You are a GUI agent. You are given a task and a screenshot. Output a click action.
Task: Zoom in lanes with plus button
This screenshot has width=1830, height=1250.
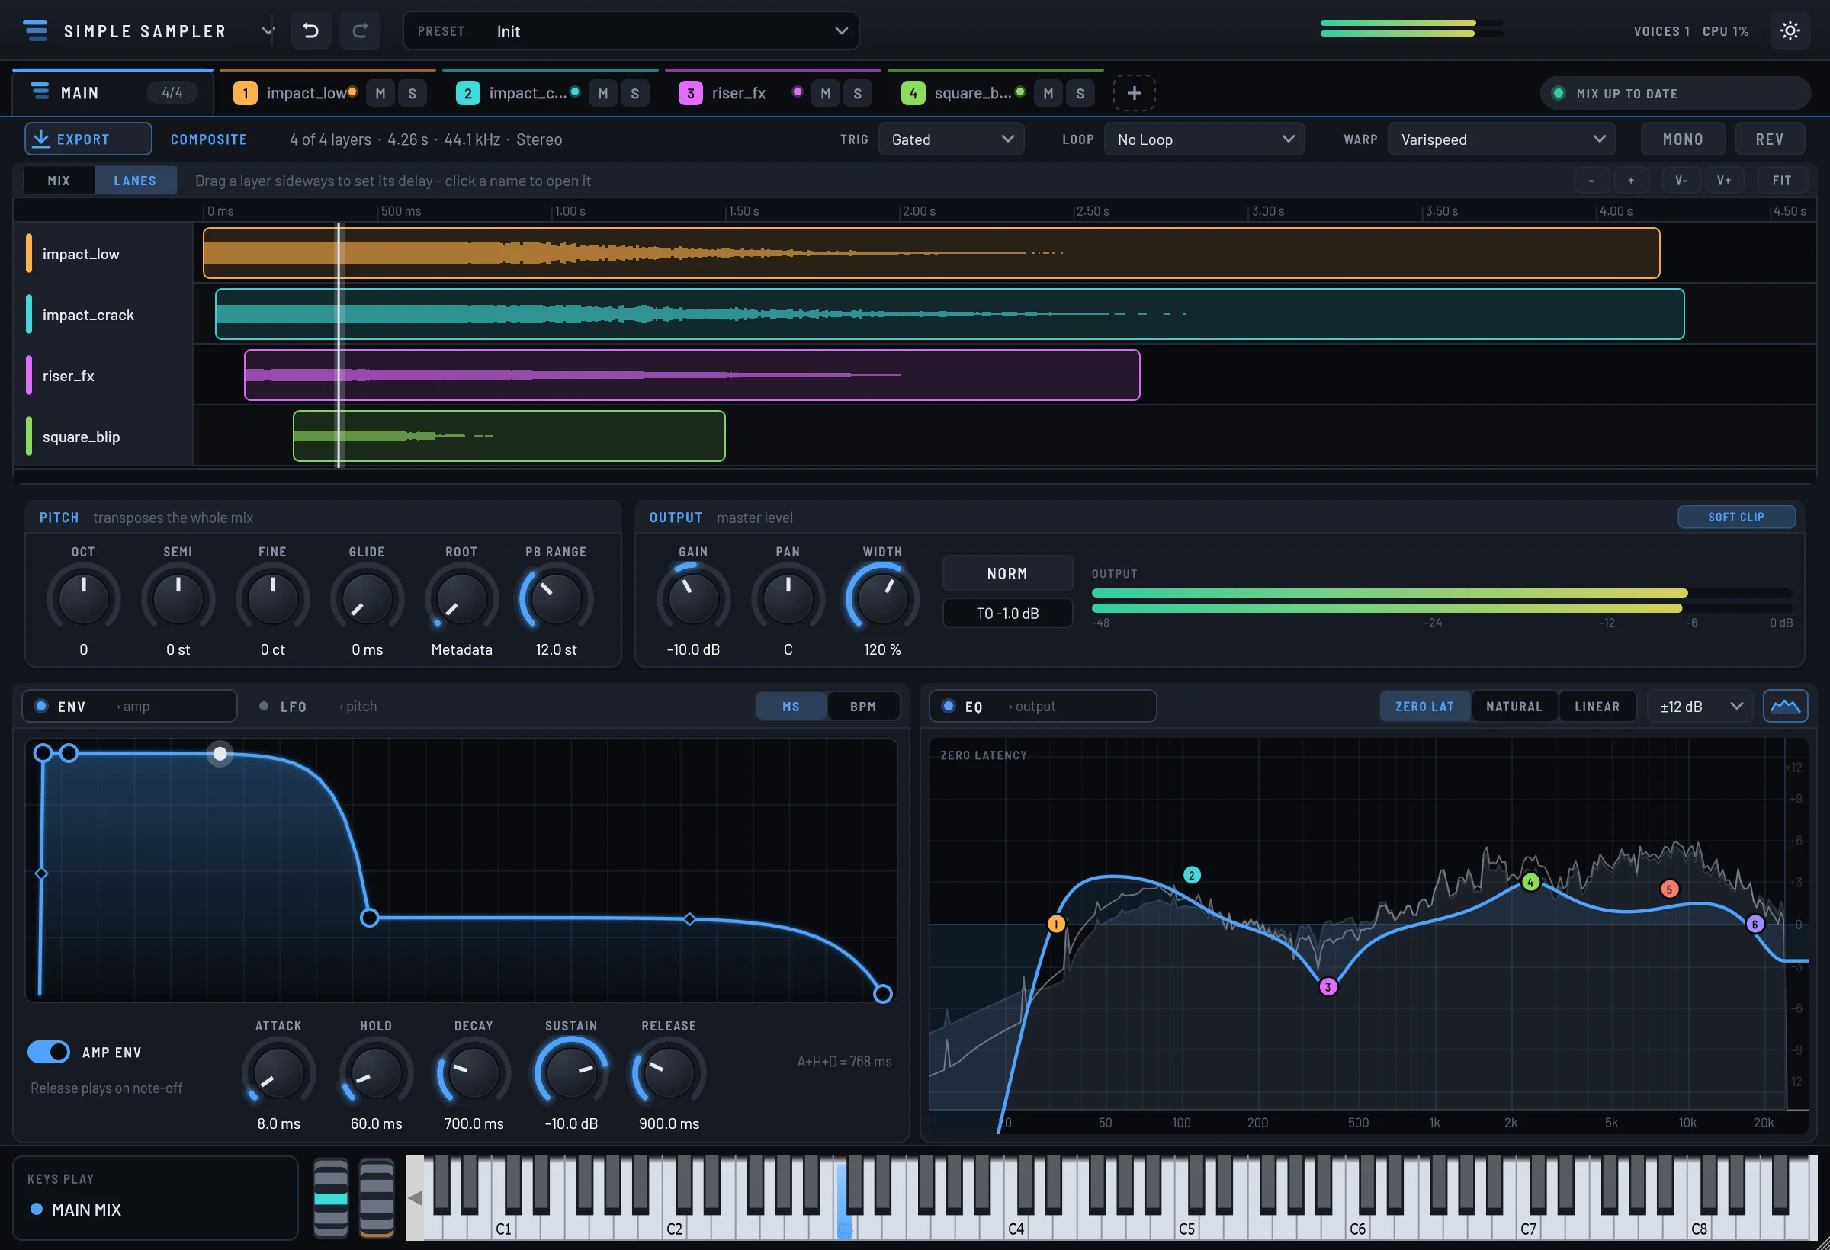point(1631,180)
